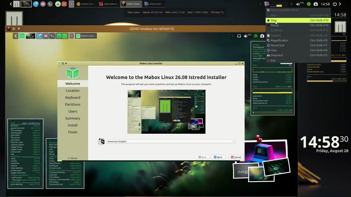Launch the guest web browser icon
Screen dimensions: 351x197
pyautogui.click(x=39, y=36)
